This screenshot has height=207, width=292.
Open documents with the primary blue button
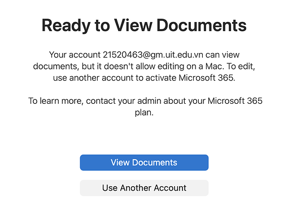pos(144,162)
